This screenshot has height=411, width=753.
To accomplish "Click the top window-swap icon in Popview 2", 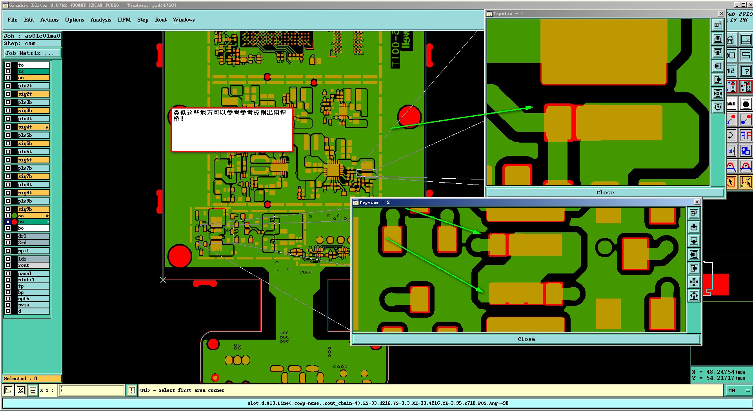I will [694, 214].
